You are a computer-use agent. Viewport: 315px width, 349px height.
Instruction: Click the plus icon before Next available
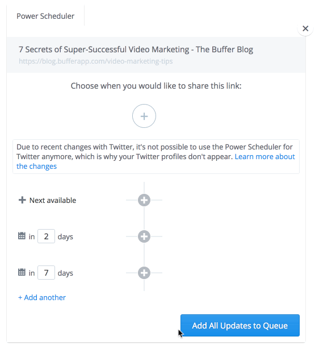[22, 200]
